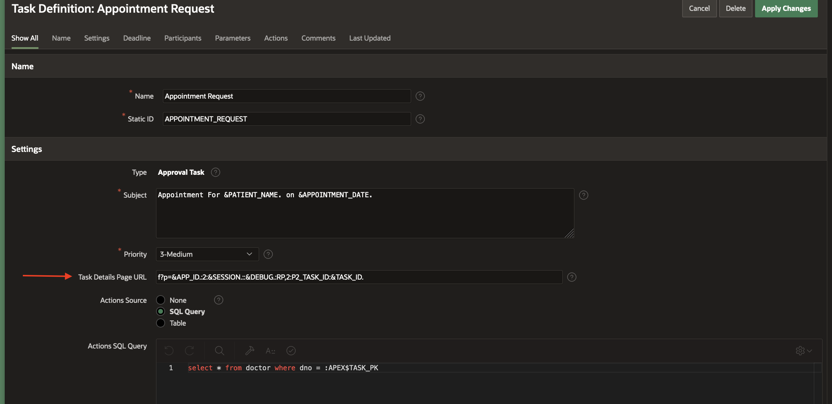832x404 pixels.
Task: Click autocomplete A icon in editor toolbar
Action: tap(270, 351)
